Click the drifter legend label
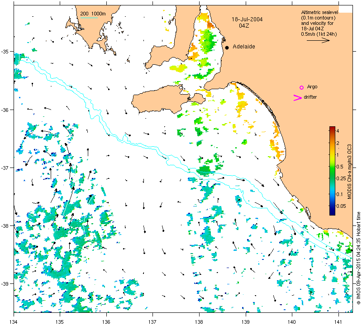The image size is (362, 326). click(x=310, y=97)
